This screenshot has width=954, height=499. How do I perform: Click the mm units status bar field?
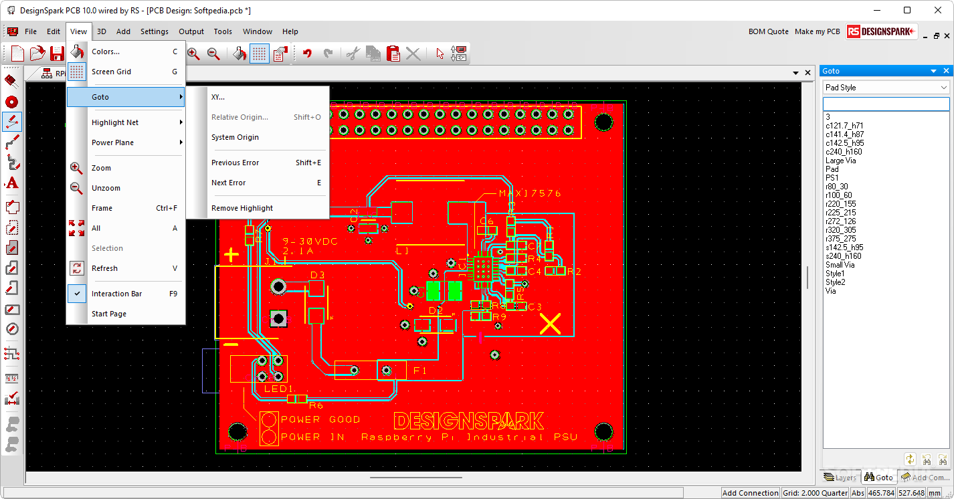pos(934,493)
